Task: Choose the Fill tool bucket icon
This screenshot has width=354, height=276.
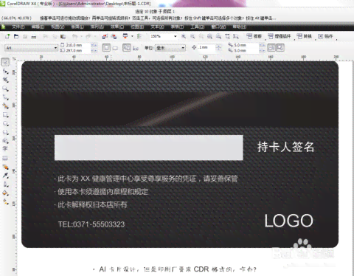Action: [x=5, y=193]
